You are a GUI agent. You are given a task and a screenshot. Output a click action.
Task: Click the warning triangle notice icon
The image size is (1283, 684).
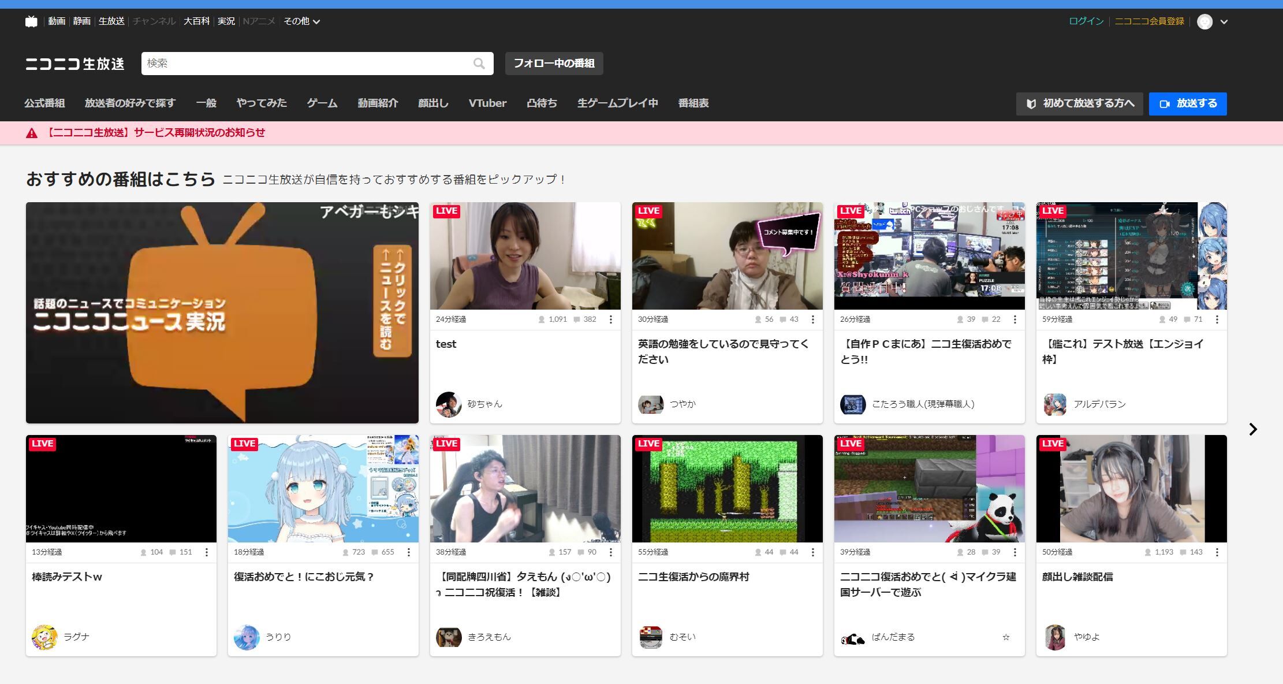(32, 133)
